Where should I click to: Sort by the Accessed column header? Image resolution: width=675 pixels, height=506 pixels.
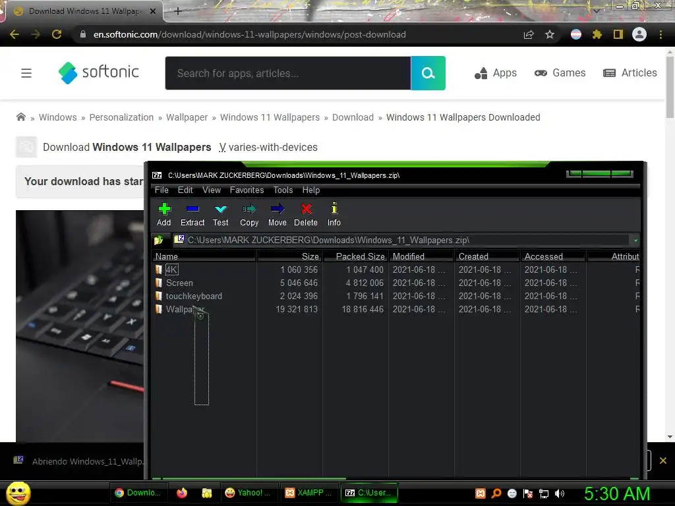click(x=553, y=256)
